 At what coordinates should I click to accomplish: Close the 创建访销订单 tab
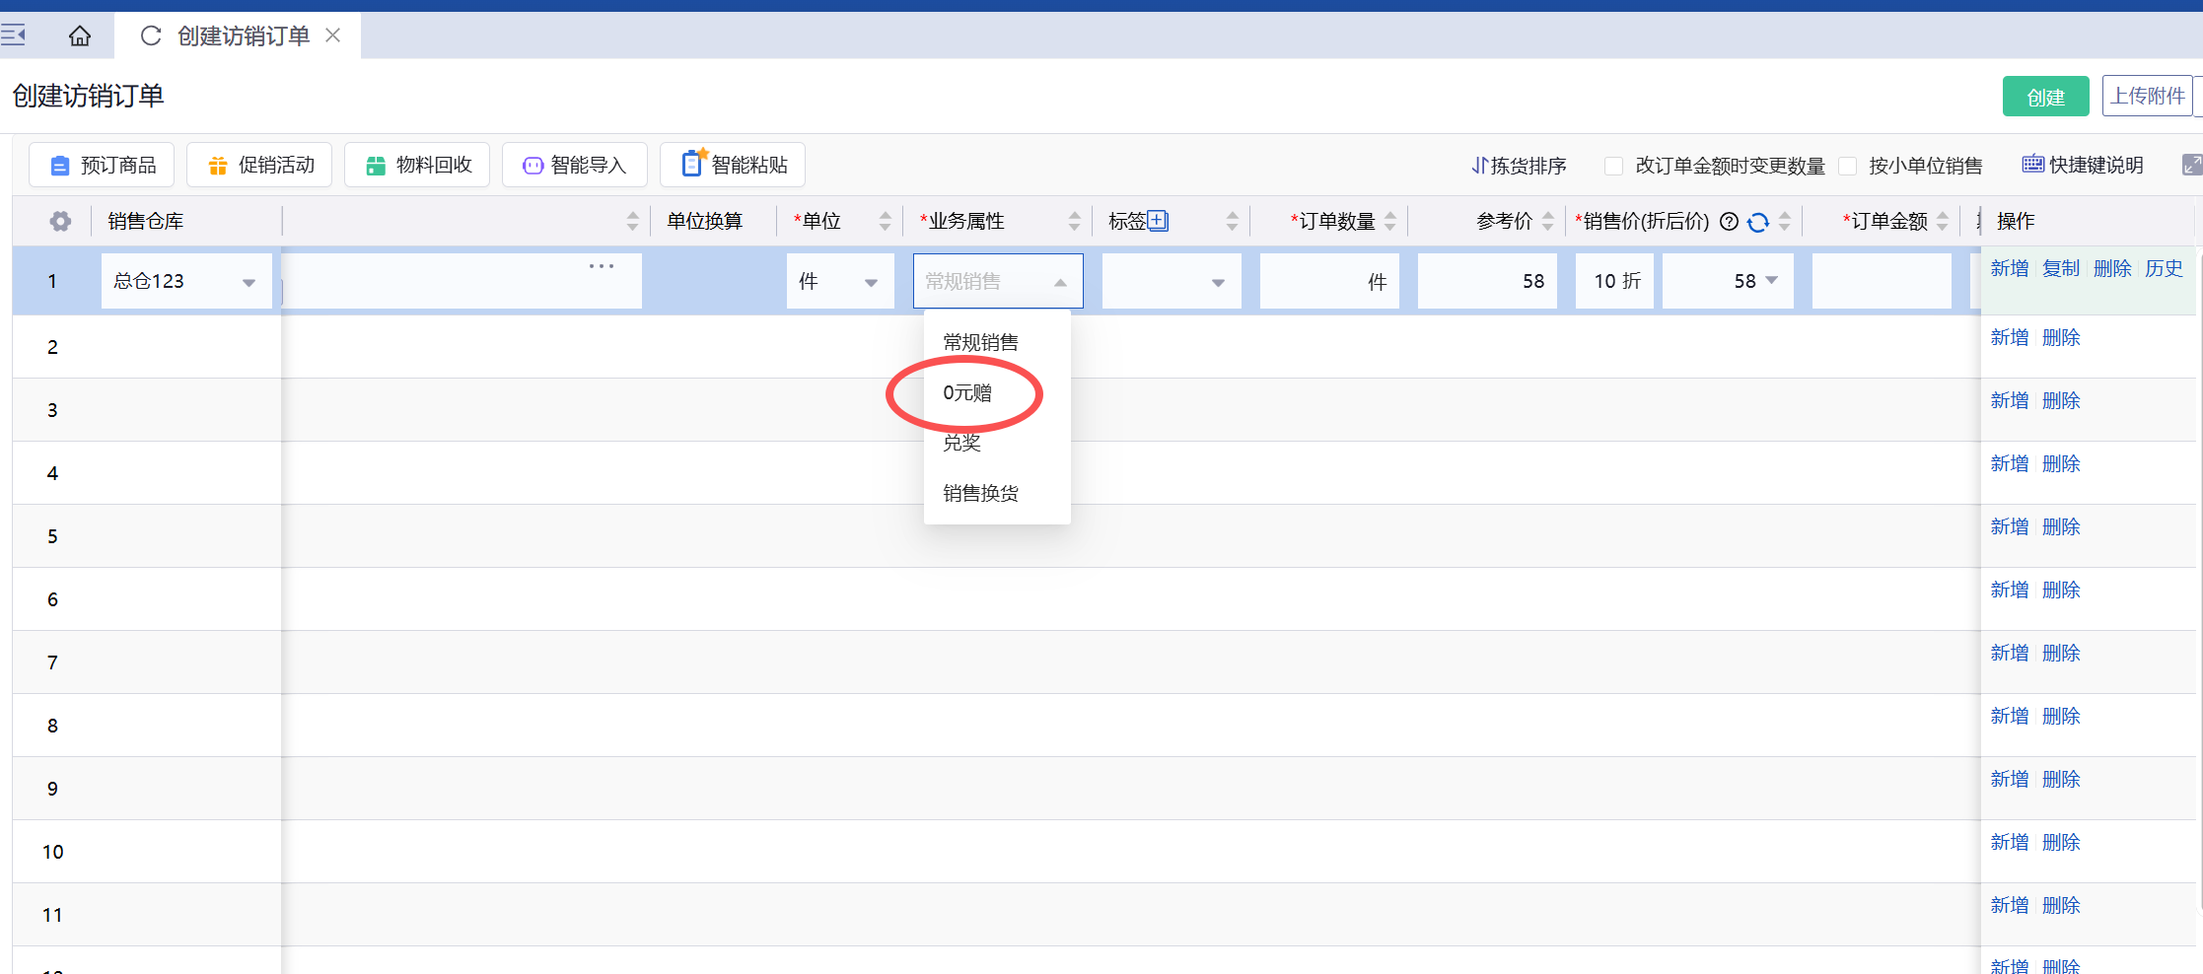333,35
